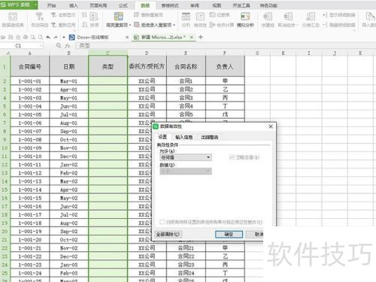Switch to the 开发工具 (Developer) tab
Image resolution: width=376 pixels, height=282 pixels.
241,5
